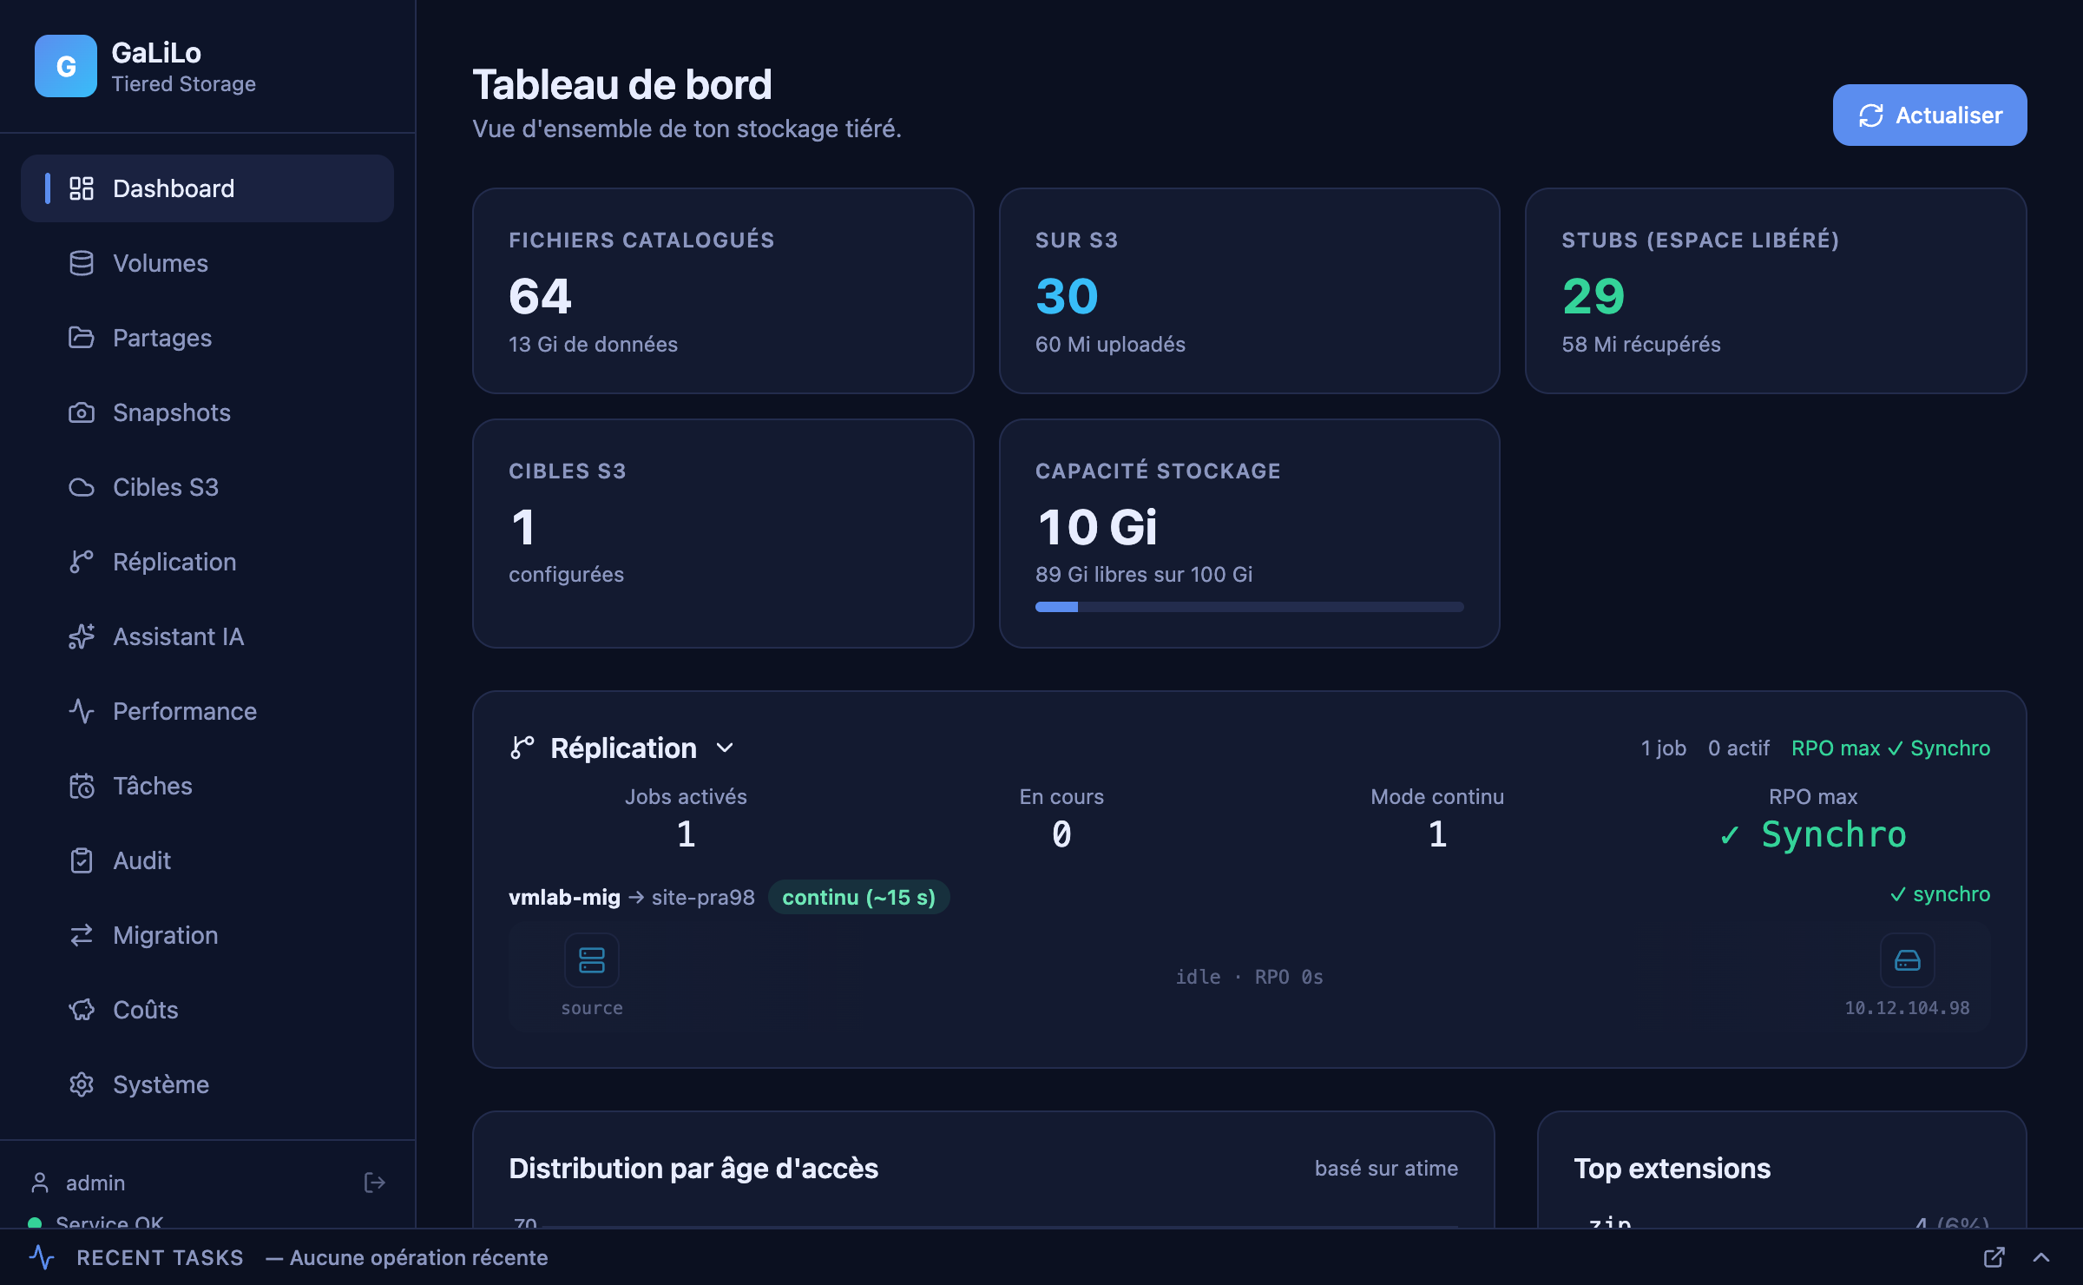2083x1285 pixels.
Task: Open the Dashboard menu item
Action: pos(207,188)
